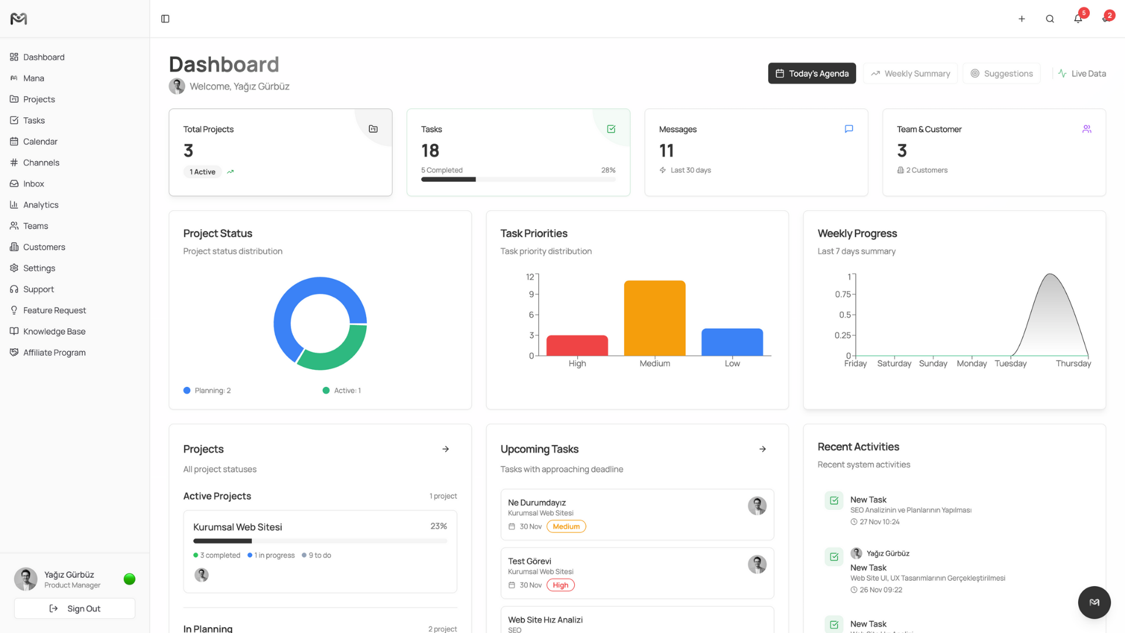The width and height of the screenshot is (1125, 633).
Task: Switch to Weekly Summary tab
Action: tap(910, 74)
